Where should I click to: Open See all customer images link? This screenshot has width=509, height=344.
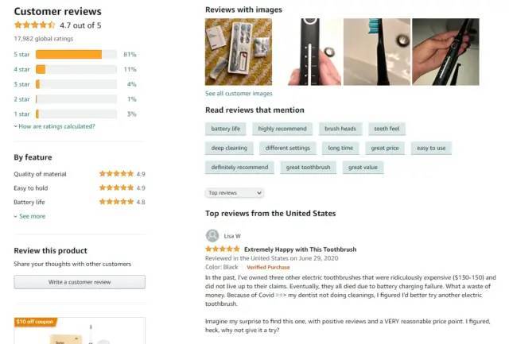(x=239, y=94)
